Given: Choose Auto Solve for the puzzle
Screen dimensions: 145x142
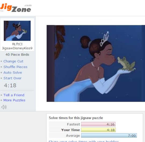Looking at the screenshot, I should 13,72.
